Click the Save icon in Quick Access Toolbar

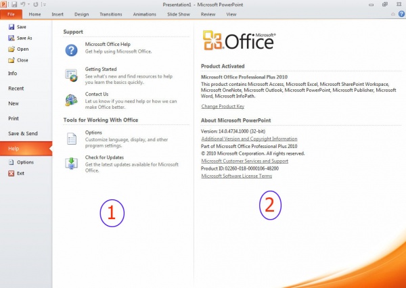(14, 4)
